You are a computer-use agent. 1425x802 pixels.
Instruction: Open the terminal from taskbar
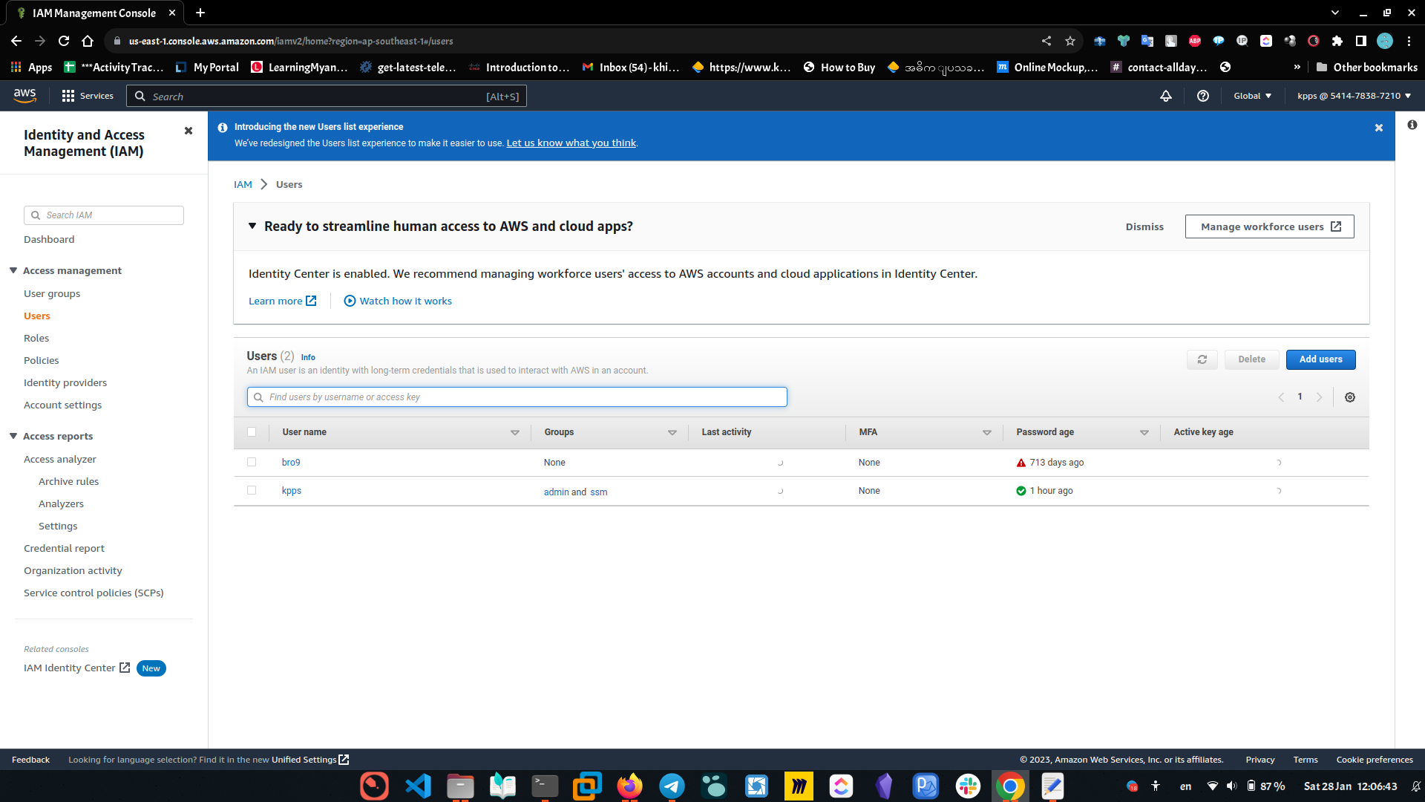pyautogui.click(x=545, y=786)
